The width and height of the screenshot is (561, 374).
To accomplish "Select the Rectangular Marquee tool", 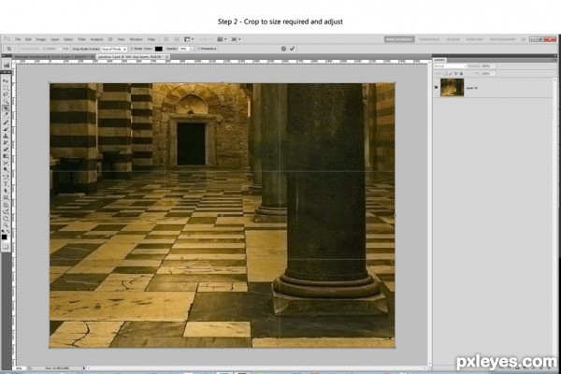I will [x=6, y=88].
